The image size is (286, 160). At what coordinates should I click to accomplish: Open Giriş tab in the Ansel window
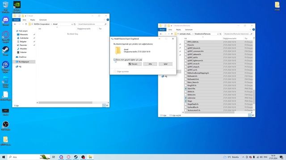pyautogui.click(x=24, y=20)
